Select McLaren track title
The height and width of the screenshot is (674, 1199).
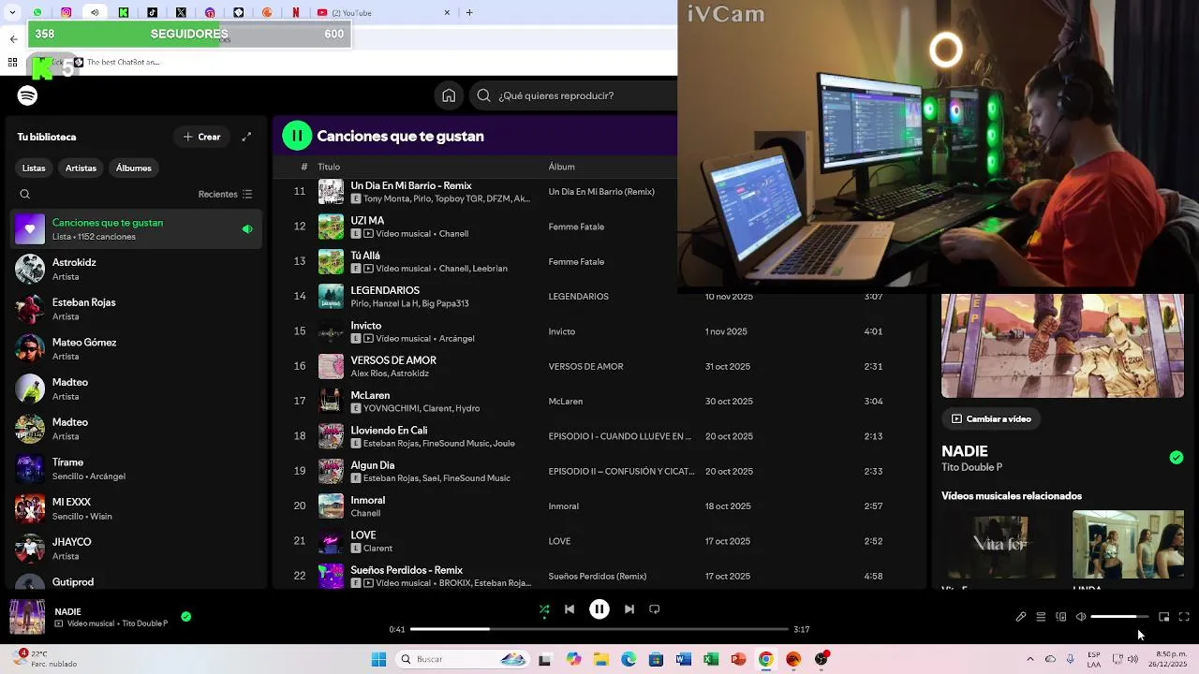pyautogui.click(x=370, y=396)
